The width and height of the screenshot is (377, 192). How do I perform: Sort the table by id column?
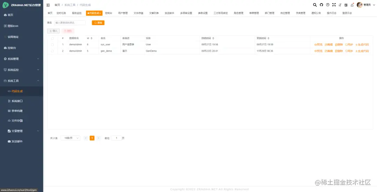pyautogui.click(x=91, y=38)
